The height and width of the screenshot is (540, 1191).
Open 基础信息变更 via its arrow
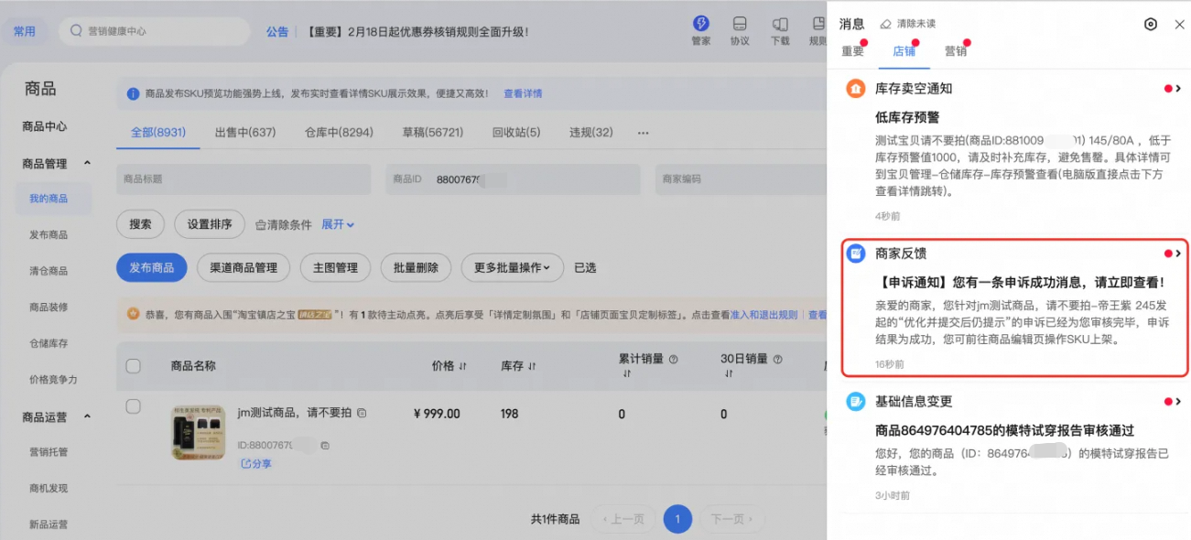(1178, 401)
